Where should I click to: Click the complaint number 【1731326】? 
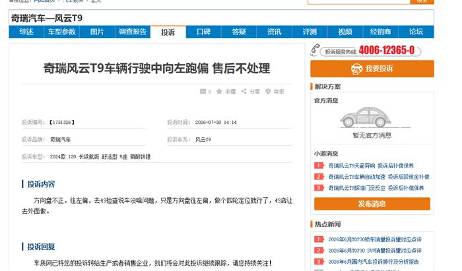pos(61,123)
